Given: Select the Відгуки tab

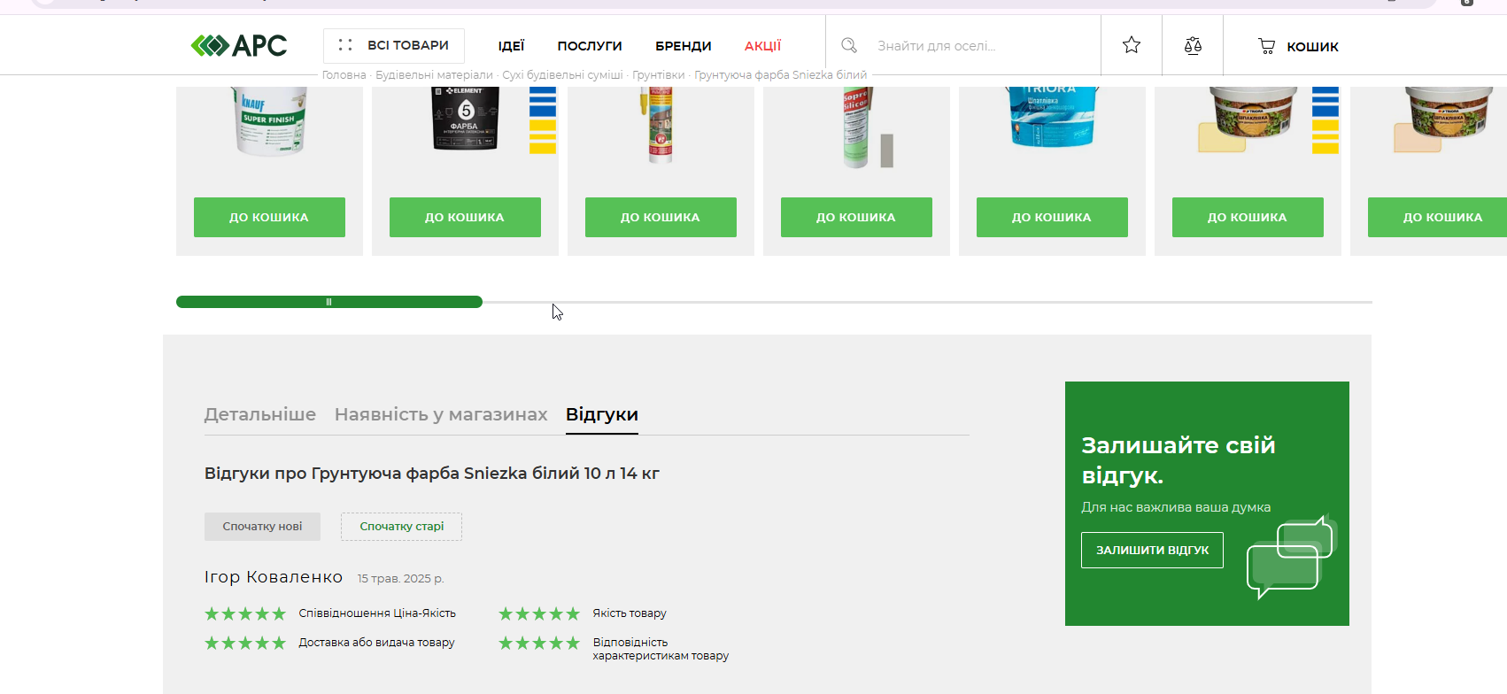Looking at the screenshot, I should pyautogui.click(x=602, y=414).
